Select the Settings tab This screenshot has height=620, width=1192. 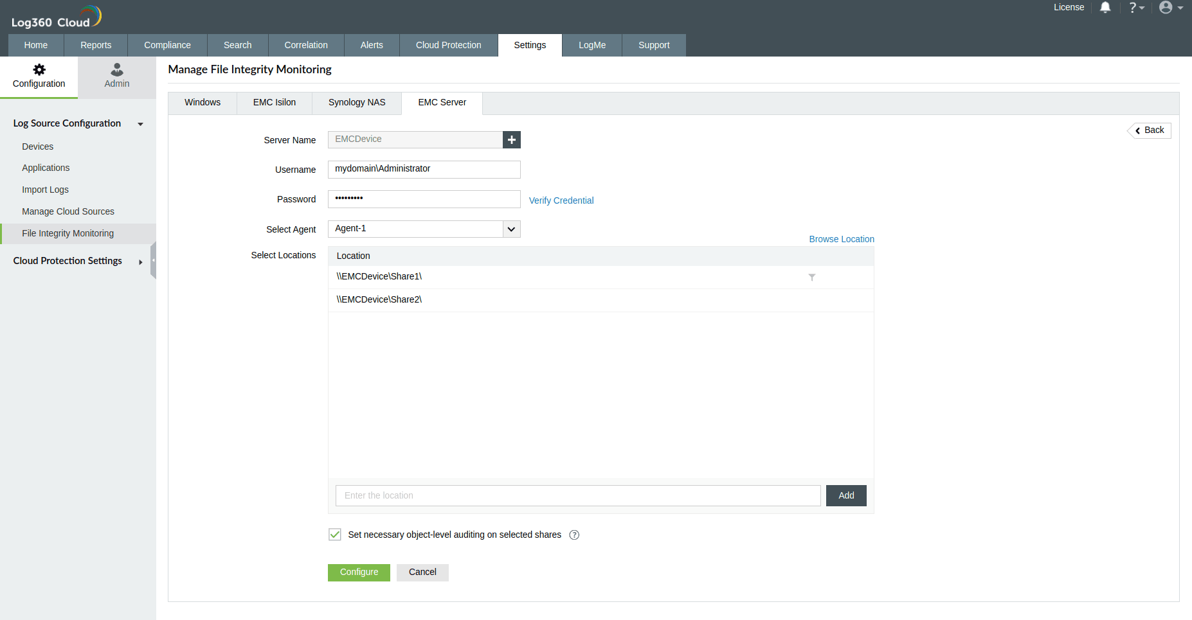pos(530,45)
